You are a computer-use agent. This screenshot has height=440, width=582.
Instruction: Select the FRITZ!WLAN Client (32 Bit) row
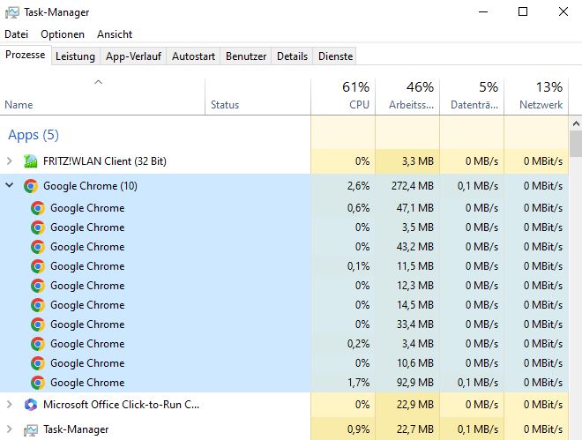click(284, 161)
